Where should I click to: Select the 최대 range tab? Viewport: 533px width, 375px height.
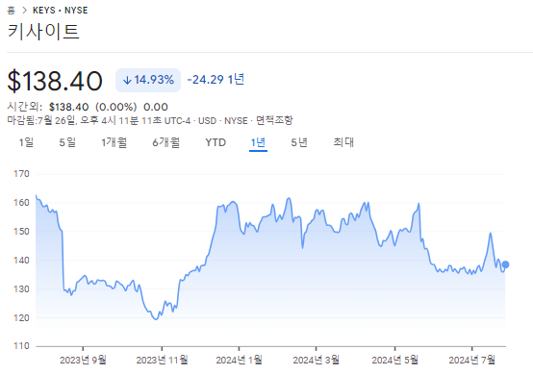[343, 142]
